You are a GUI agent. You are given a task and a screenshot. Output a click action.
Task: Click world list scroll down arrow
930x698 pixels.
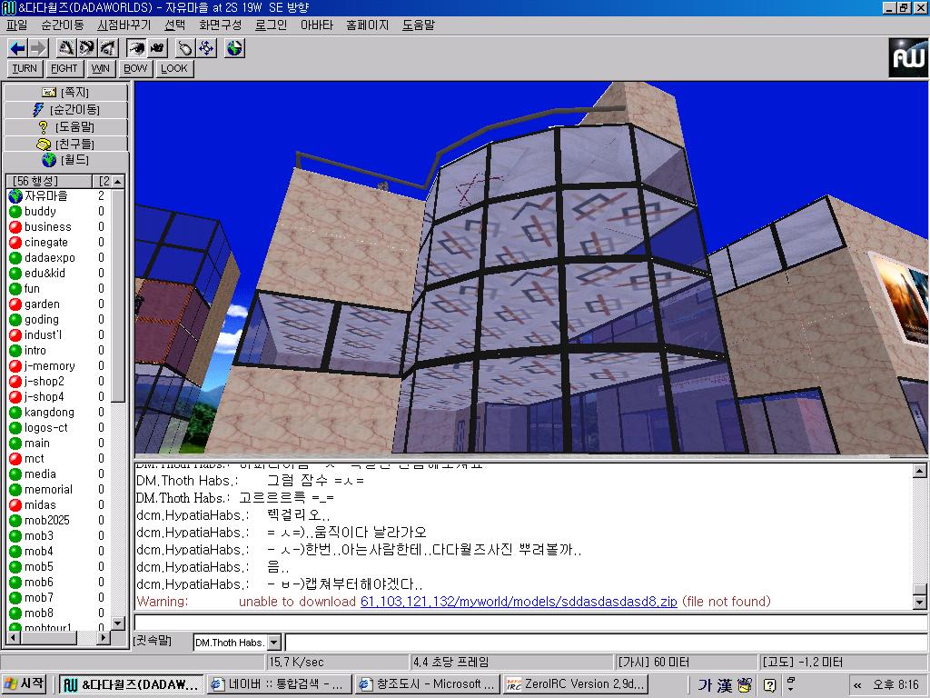118,623
